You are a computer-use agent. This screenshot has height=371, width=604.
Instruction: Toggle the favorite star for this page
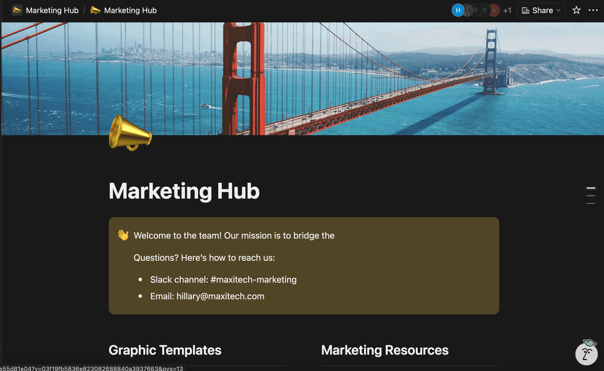[x=576, y=10]
